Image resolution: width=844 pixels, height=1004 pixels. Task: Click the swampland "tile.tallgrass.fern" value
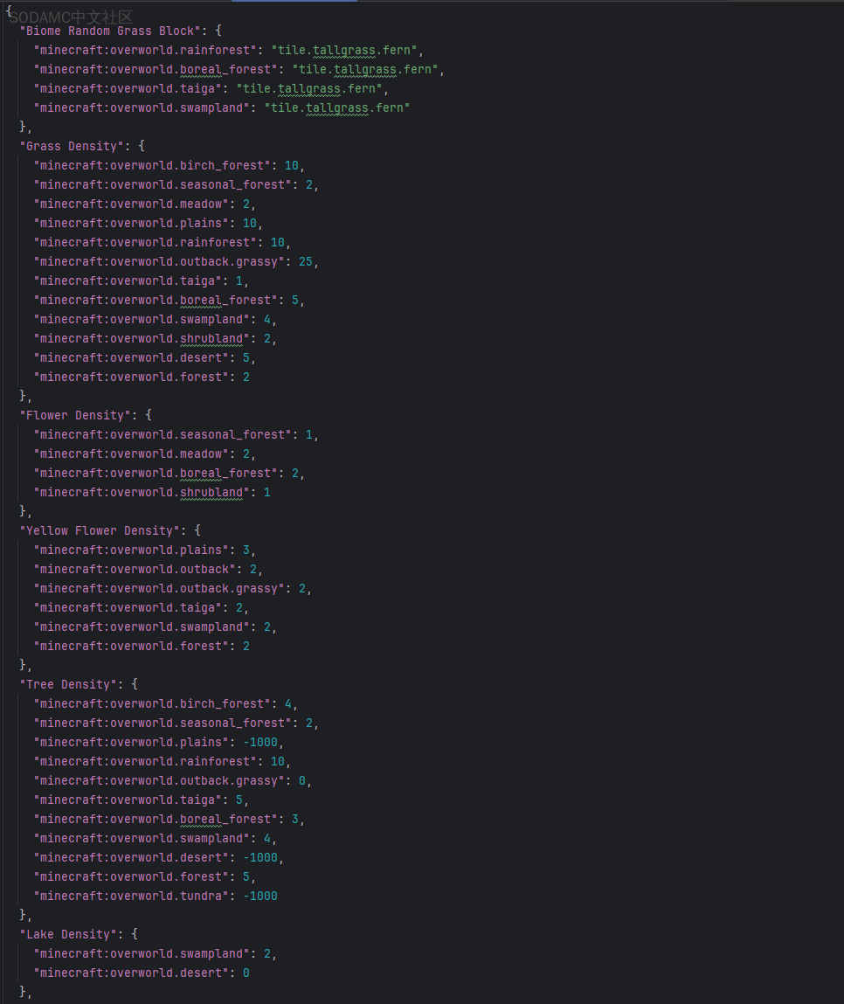tap(337, 107)
